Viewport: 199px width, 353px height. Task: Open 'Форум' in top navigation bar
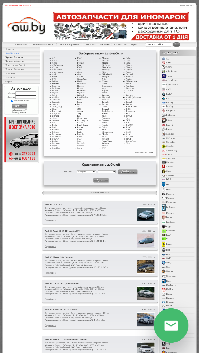coord(134,44)
